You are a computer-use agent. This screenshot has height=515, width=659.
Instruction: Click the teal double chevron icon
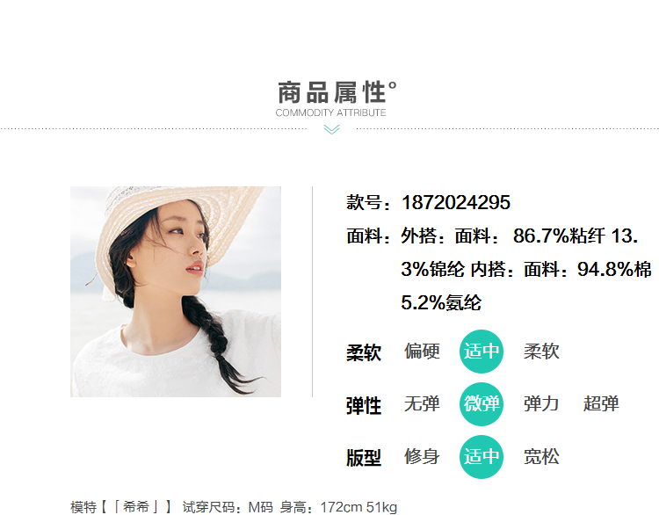tap(331, 129)
